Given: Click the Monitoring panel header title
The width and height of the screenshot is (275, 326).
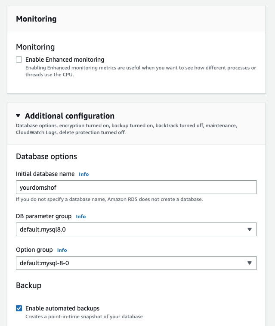Looking at the screenshot, I should pos(36,19).
